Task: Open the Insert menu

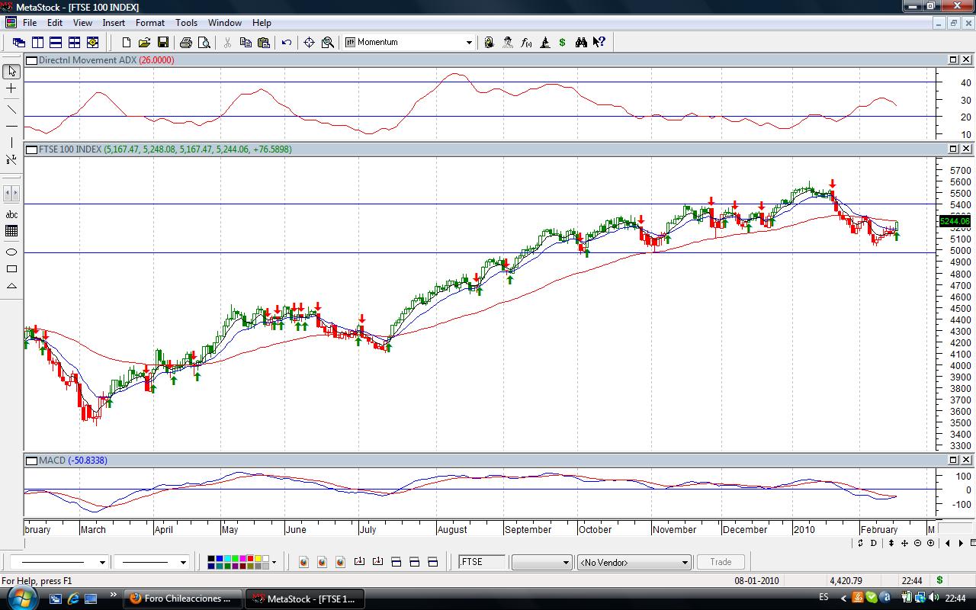Action: click(114, 23)
